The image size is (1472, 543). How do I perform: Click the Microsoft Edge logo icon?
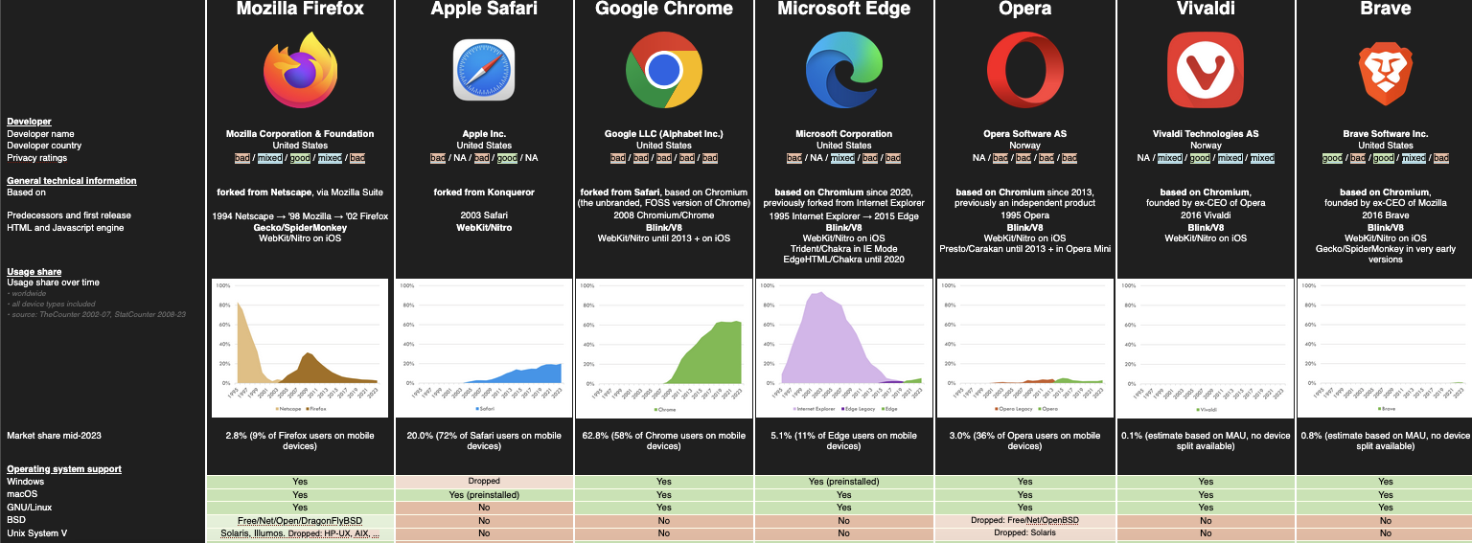844,70
